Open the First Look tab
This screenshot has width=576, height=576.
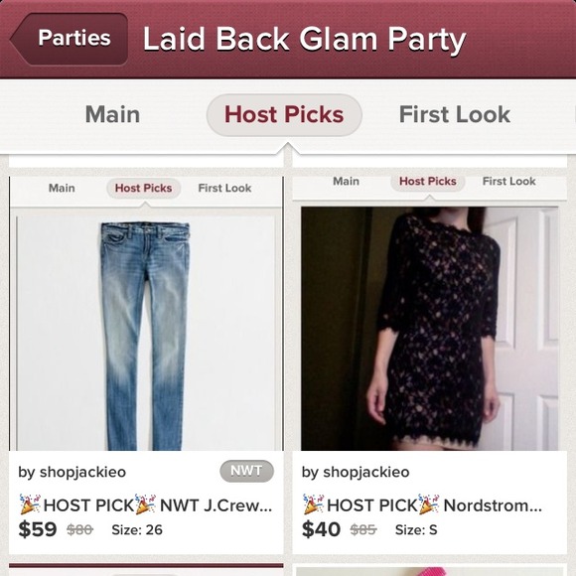coord(455,114)
